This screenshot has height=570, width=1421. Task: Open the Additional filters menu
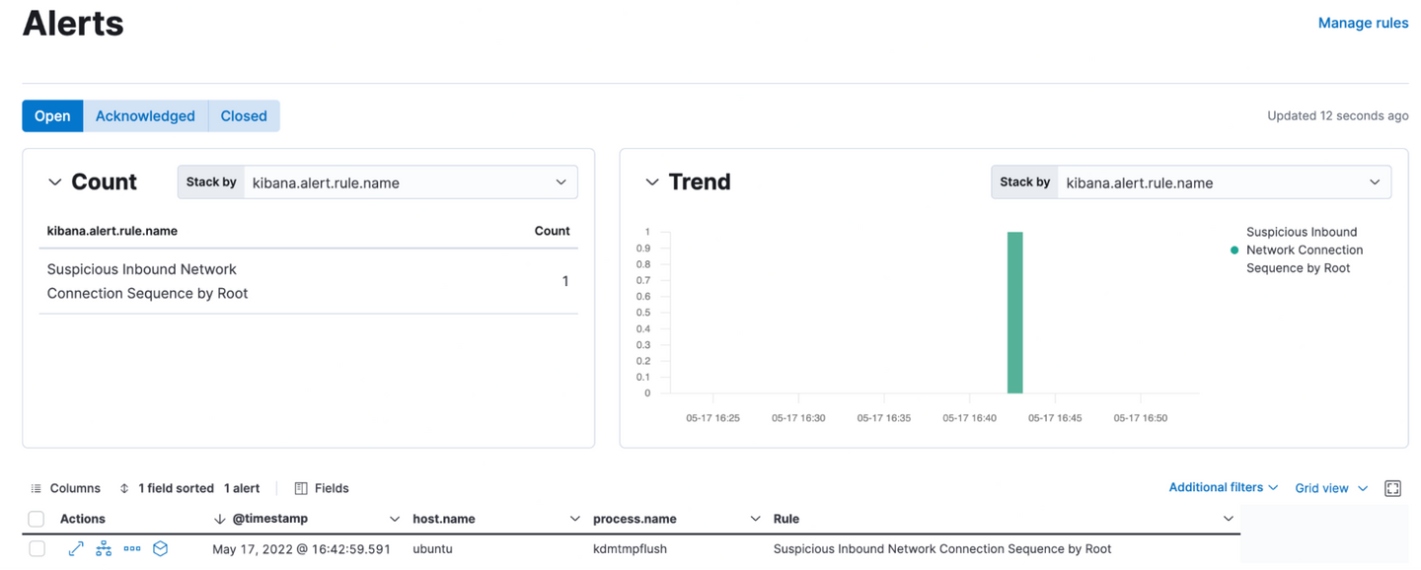coord(1223,488)
